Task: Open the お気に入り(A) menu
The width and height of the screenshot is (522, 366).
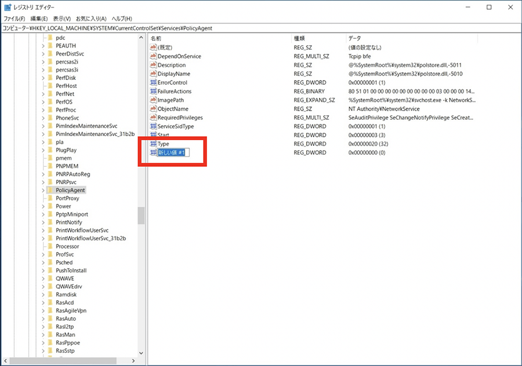Action: click(x=91, y=19)
